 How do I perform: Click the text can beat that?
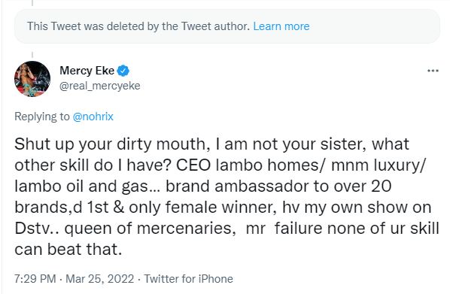[68, 249]
